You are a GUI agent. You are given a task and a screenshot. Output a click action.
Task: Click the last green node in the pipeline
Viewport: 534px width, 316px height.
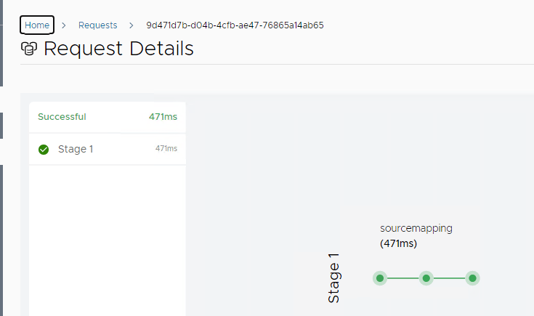click(x=472, y=278)
